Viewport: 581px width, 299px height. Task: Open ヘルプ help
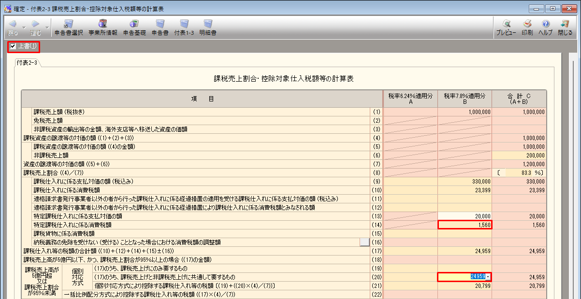click(546, 28)
